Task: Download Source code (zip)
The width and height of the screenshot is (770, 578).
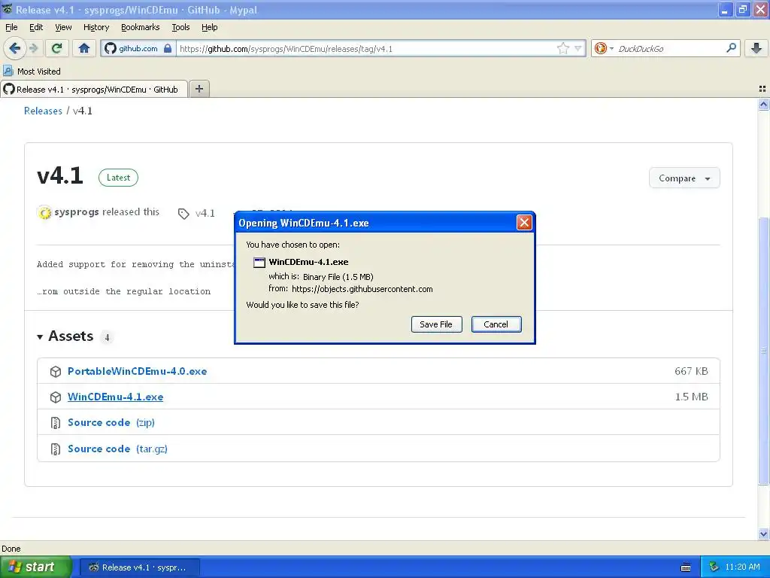Action: [x=111, y=423]
